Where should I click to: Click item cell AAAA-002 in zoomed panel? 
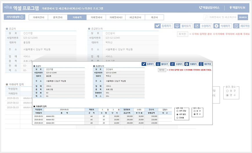click(64, 120)
